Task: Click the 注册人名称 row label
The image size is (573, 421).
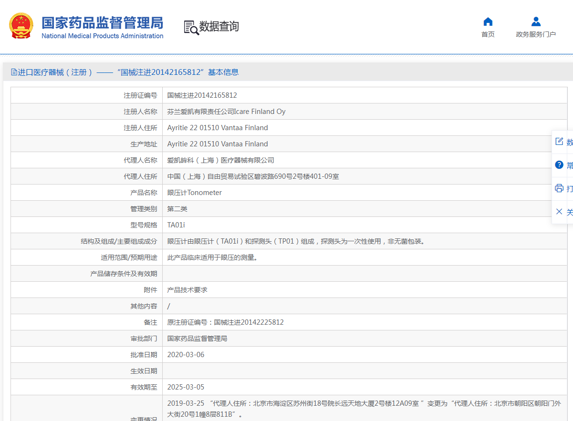Action: [x=140, y=112]
